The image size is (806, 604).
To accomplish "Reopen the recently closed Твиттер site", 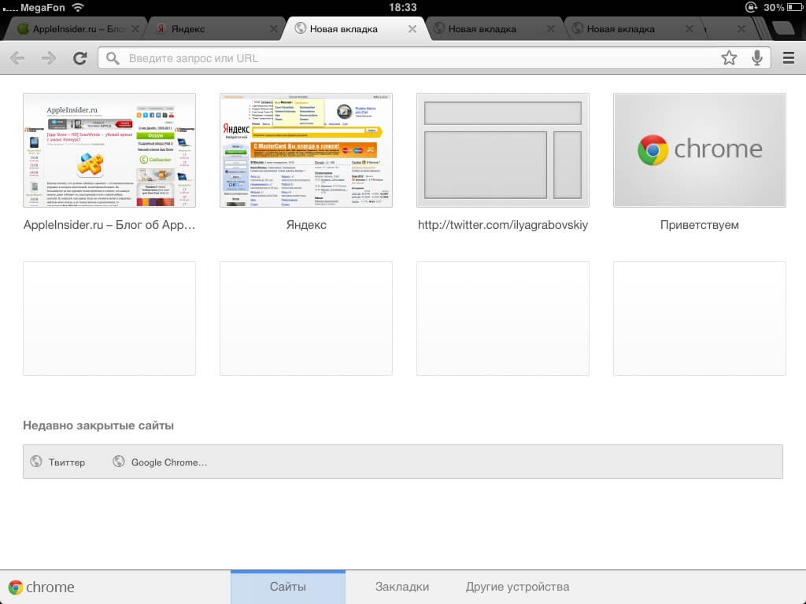I will coord(57,462).
